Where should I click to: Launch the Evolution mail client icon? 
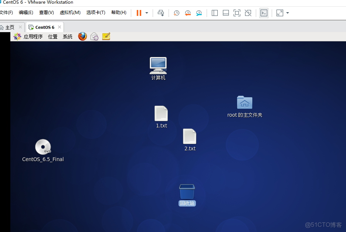pyautogui.click(x=94, y=36)
